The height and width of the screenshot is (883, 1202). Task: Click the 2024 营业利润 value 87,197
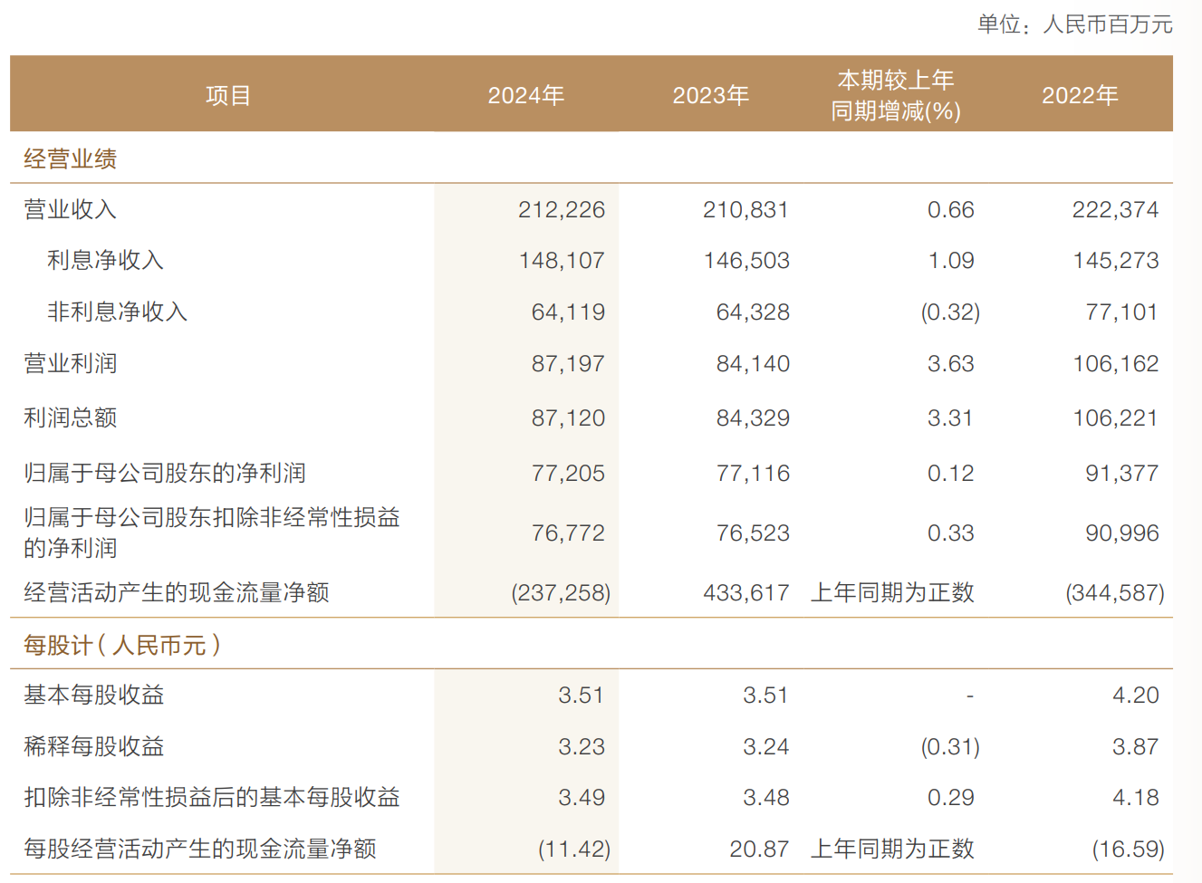tap(567, 364)
